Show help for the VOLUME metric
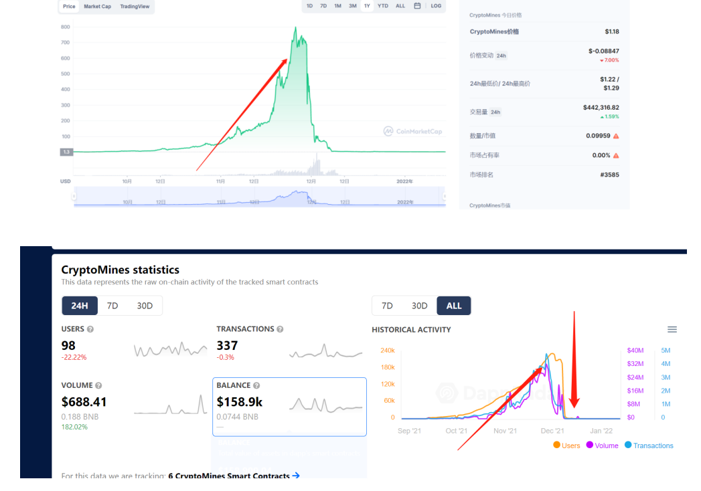 coord(98,385)
